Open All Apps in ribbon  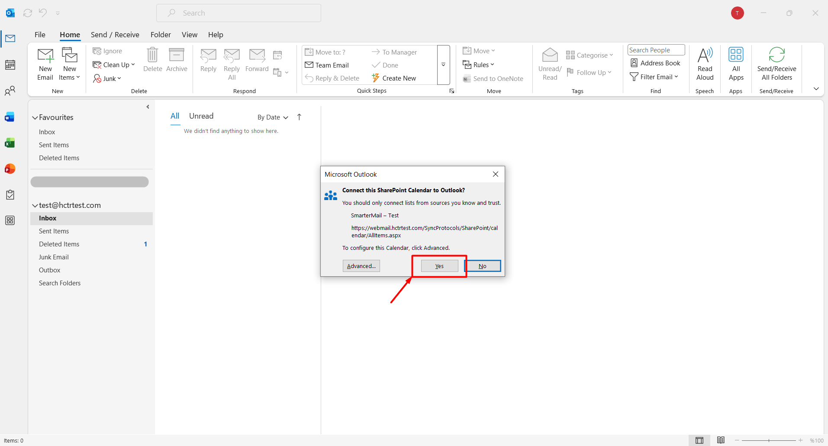pyautogui.click(x=736, y=64)
